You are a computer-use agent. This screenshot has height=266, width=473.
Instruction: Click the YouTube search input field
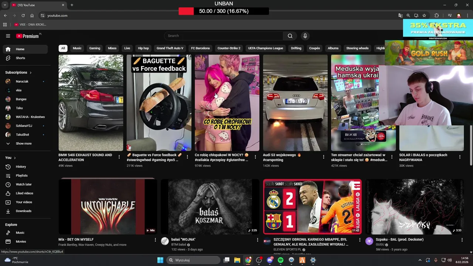[x=224, y=36]
